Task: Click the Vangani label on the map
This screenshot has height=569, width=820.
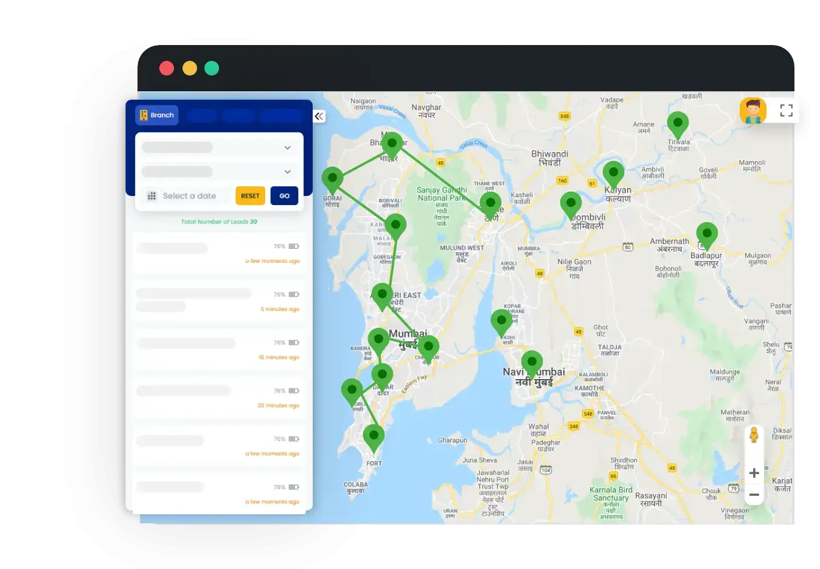Action: point(756,324)
